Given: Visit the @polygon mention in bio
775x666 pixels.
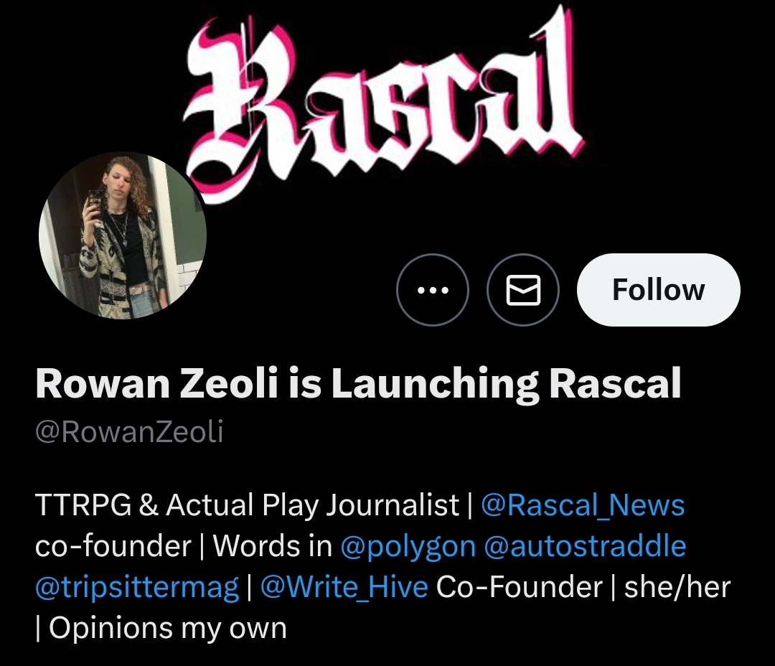Looking at the screenshot, I should pos(408,547).
